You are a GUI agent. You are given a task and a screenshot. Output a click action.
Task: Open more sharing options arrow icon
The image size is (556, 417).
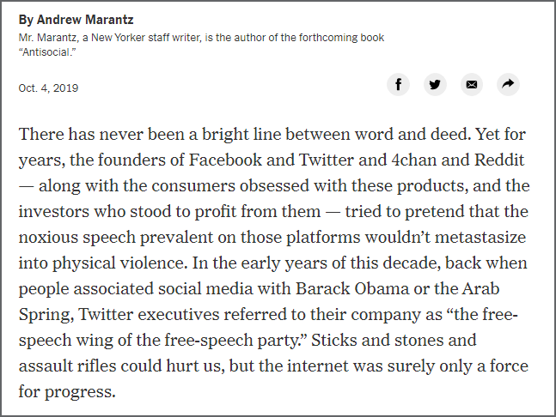click(508, 85)
